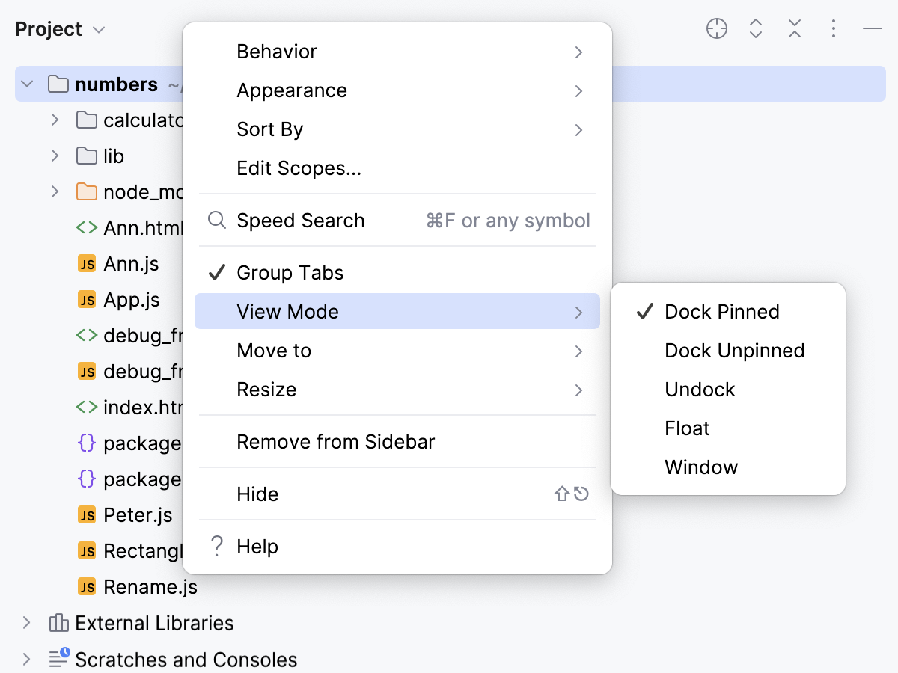Open the Sort By submenu
This screenshot has height=673, width=898.
pos(269,129)
